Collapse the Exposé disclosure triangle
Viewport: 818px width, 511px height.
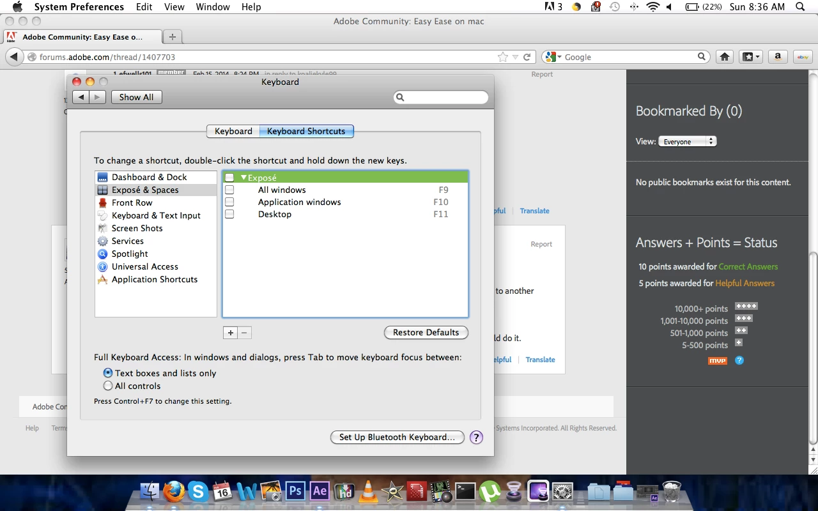[243, 178]
